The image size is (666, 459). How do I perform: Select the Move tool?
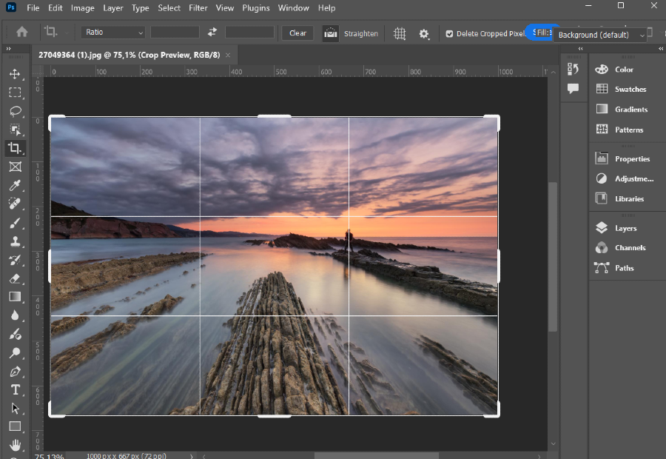tap(15, 73)
